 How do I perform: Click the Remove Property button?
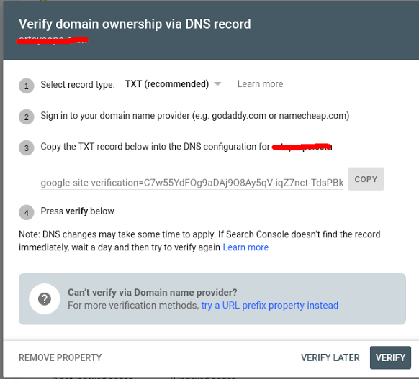tap(60, 357)
